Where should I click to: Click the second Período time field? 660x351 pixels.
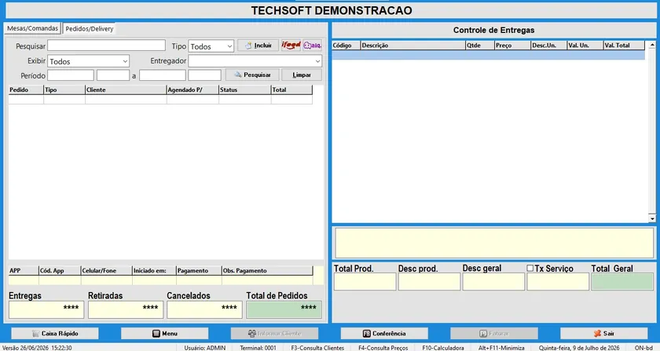click(204, 75)
